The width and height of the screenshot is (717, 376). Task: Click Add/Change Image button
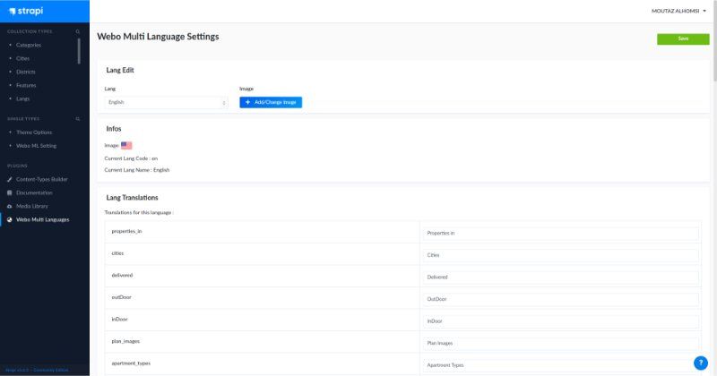click(x=271, y=102)
